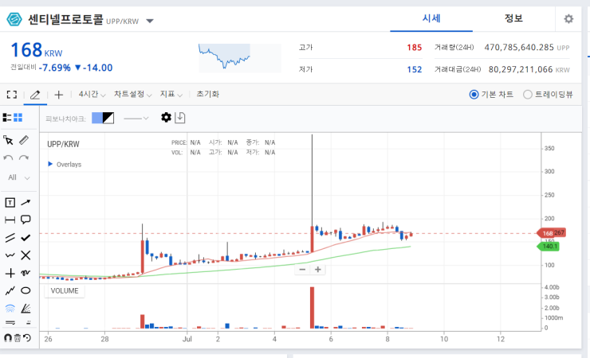
Task: Select the Fibonacci arc tool
Action: [10, 309]
